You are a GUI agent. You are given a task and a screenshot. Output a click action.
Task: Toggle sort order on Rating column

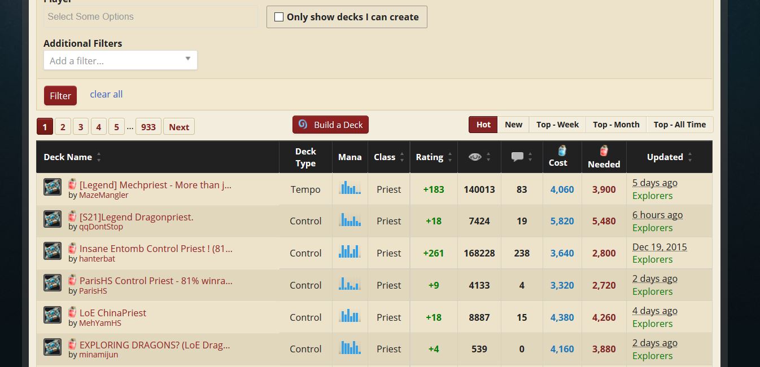450,157
